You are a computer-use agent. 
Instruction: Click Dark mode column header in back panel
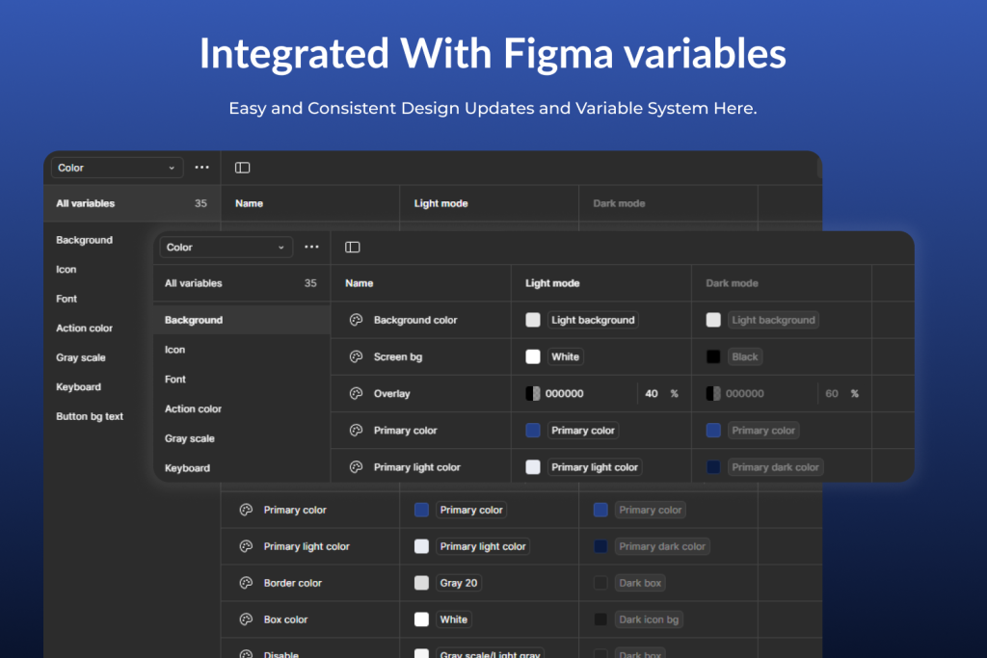coord(620,203)
